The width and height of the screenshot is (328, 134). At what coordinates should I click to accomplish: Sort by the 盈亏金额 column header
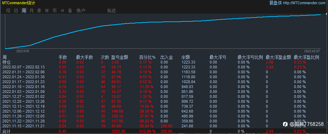(120, 57)
